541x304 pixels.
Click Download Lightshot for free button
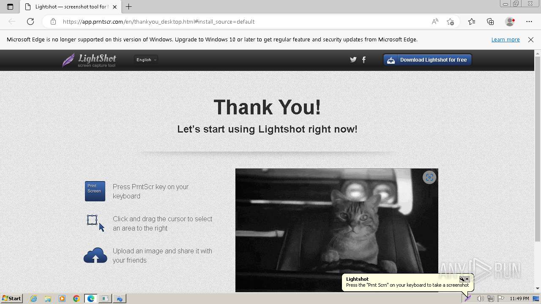tap(427, 60)
